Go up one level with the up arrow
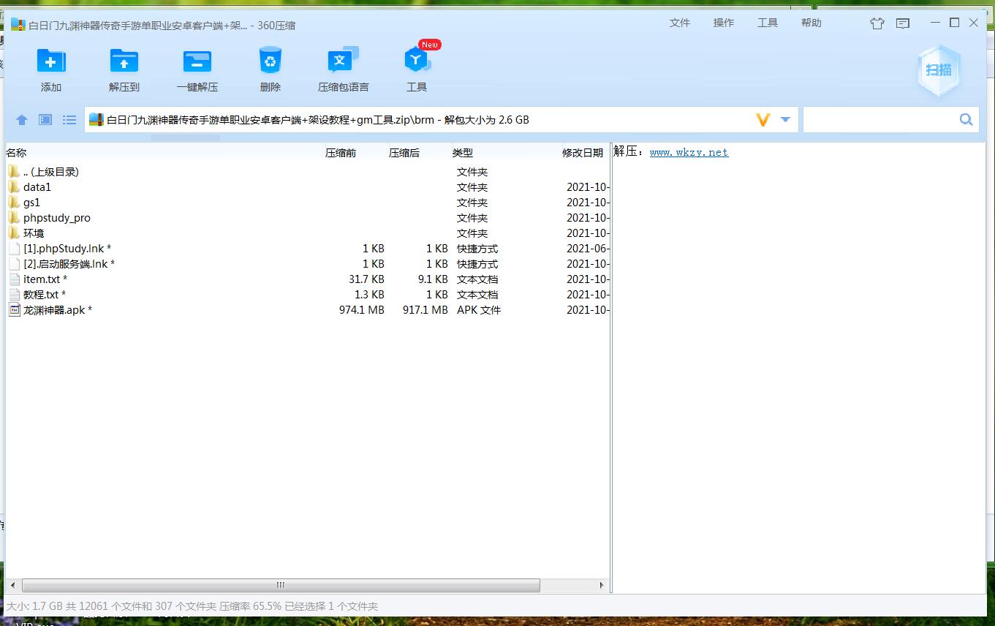This screenshot has width=995, height=626. click(22, 120)
